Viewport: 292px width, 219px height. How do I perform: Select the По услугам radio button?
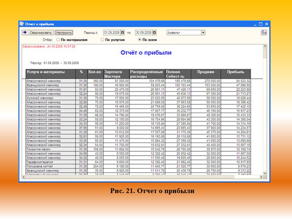[x=102, y=40]
